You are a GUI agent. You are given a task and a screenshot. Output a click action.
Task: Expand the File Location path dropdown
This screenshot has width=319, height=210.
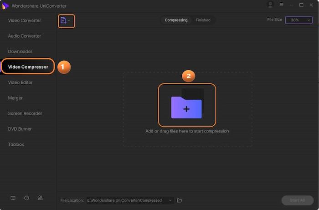click(x=170, y=200)
